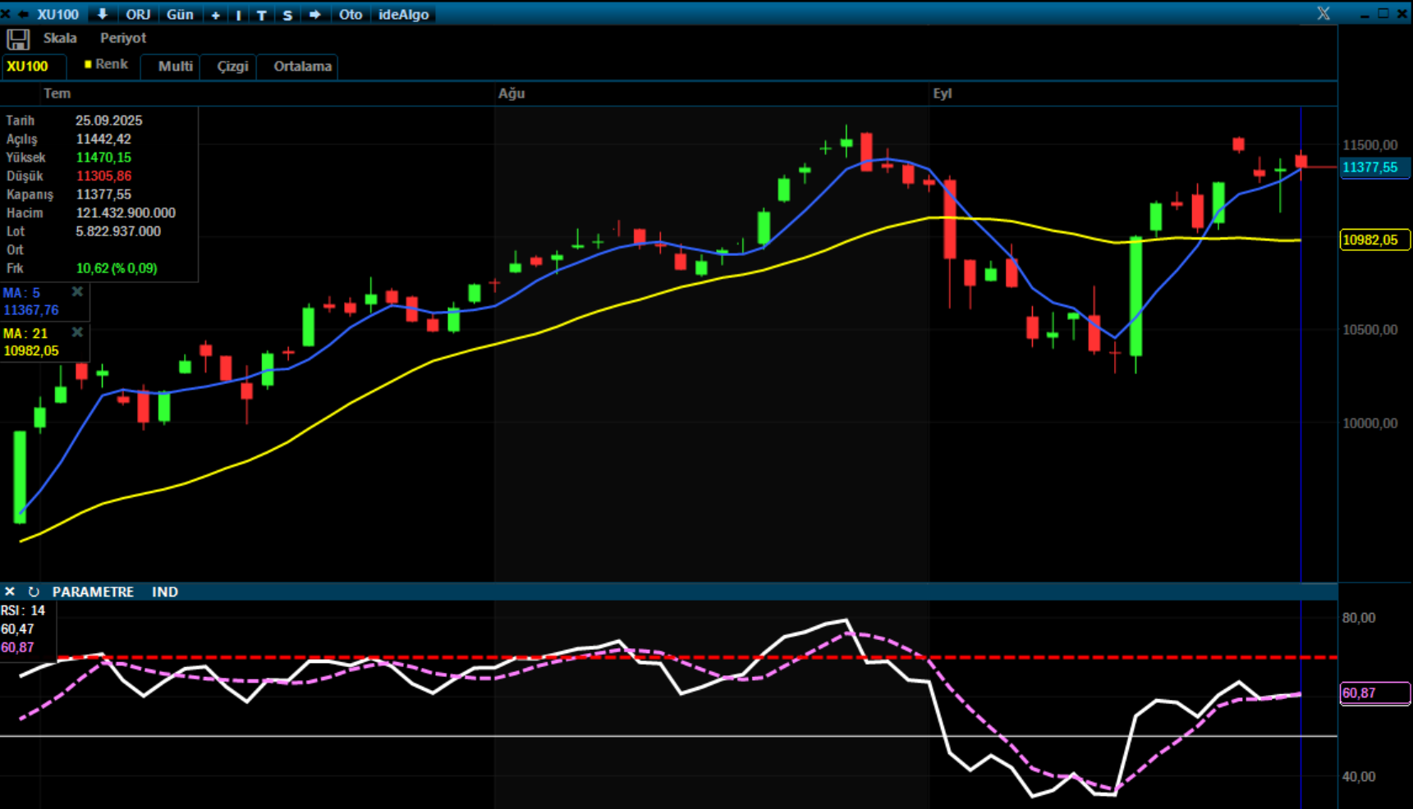Image resolution: width=1413 pixels, height=809 pixels.
Task: Click the 80,00 RSI axis label
Action: coord(1359,618)
